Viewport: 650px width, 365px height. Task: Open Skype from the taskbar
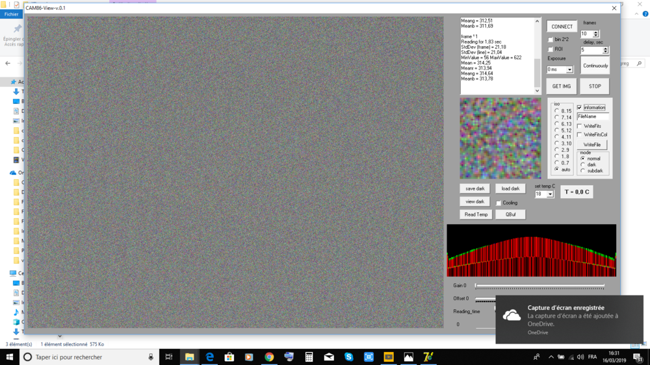[x=348, y=357]
